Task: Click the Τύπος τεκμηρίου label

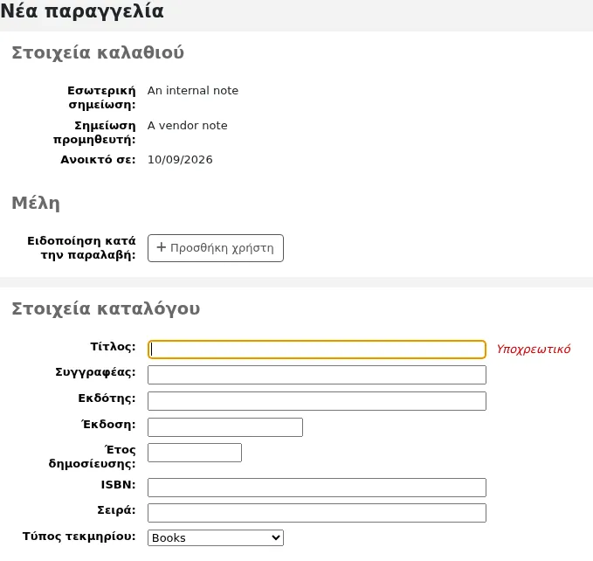Action: 79,537
